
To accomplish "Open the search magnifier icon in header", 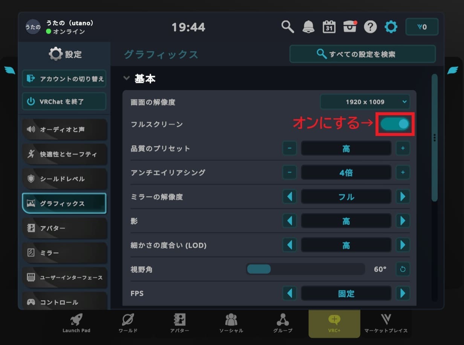I will (x=288, y=27).
